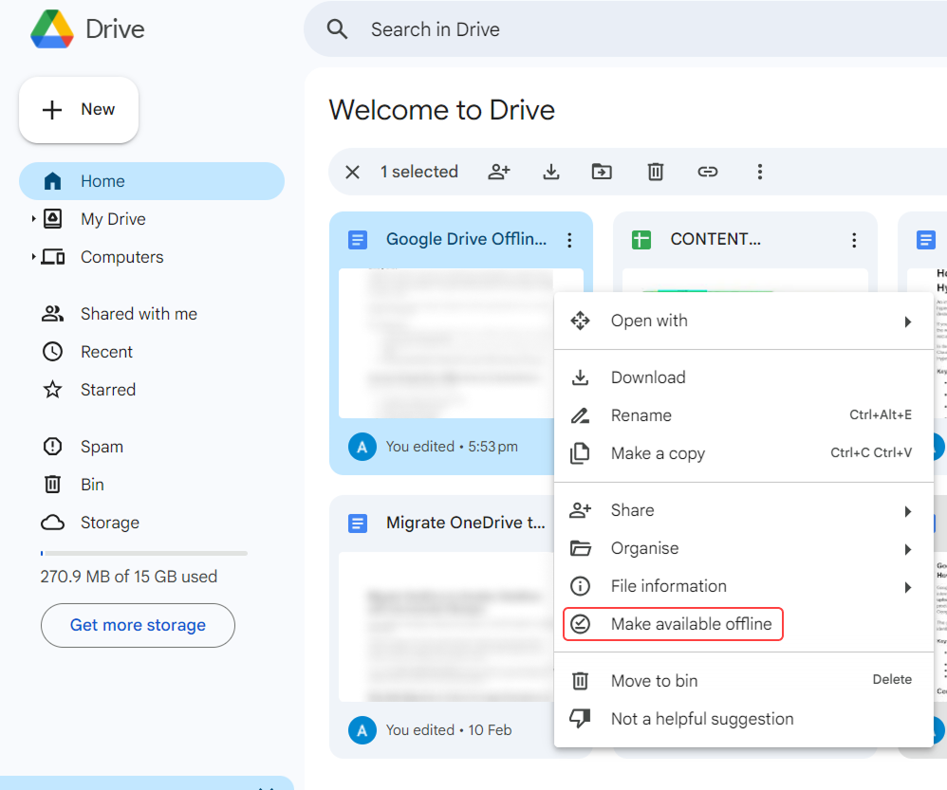Select Move to bin from the context menu
Image resolution: width=947 pixels, height=790 pixels.
[x=654, y=681]
